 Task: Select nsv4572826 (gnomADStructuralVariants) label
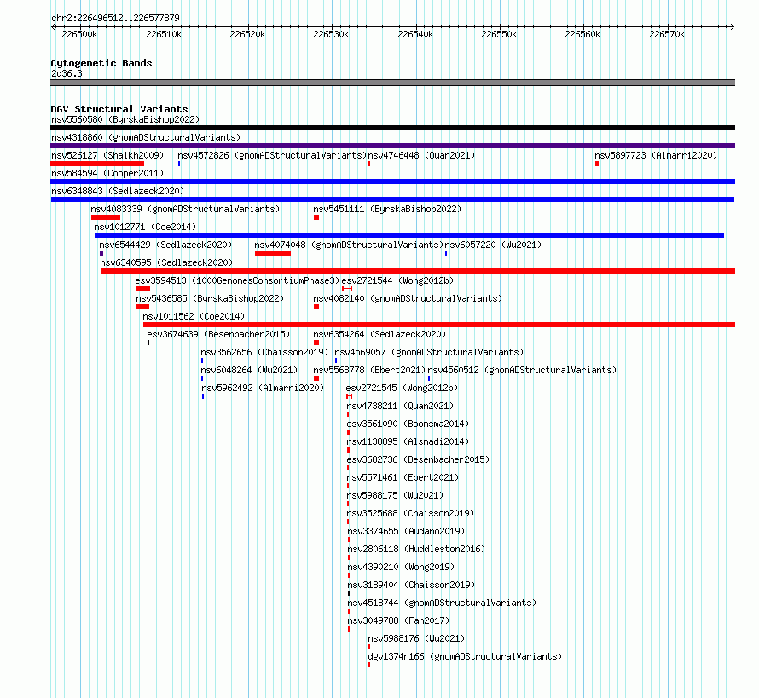[x=272, y=155]
